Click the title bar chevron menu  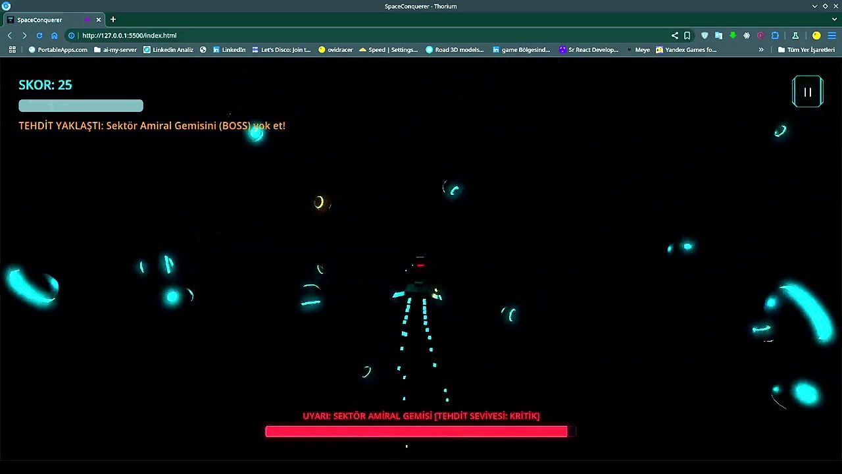tap(815, 6)
